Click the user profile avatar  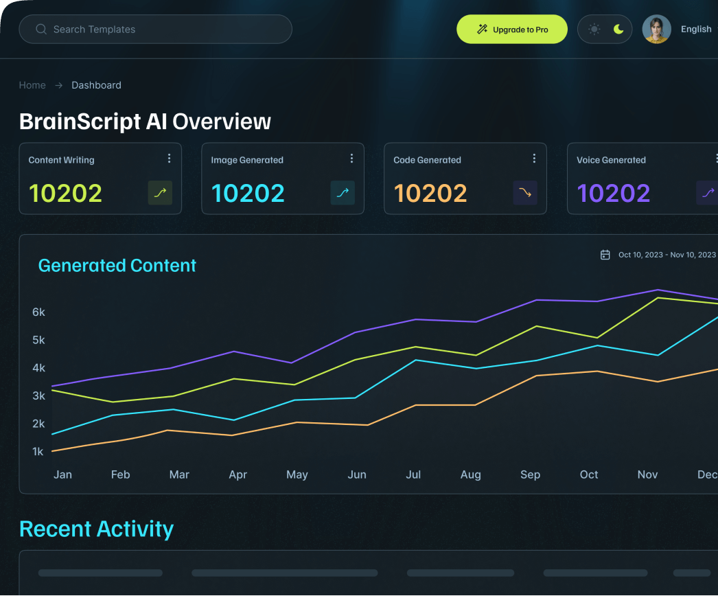point(656,29)
